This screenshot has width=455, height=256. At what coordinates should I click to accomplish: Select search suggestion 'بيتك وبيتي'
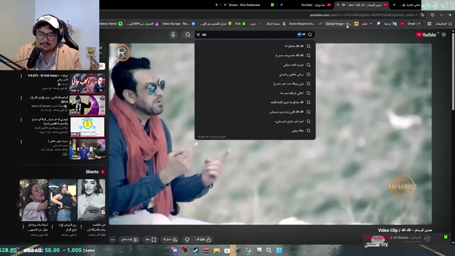(255, 130)
